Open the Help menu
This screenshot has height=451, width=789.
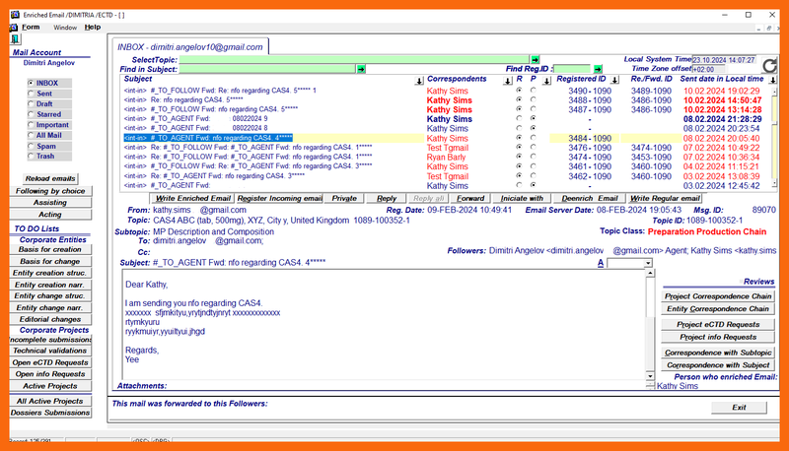coord(92,27)
